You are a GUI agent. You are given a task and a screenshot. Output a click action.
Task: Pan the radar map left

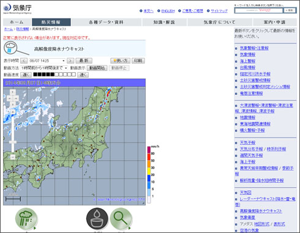pyautogui.click(x=10, y=98)
